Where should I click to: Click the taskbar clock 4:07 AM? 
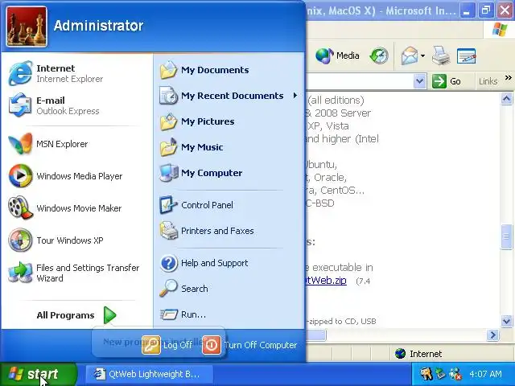click(x=485, y=374)
